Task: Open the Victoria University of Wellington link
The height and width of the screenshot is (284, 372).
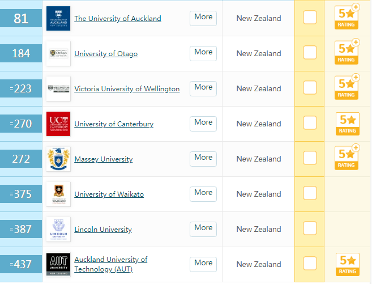Action: 127,89
